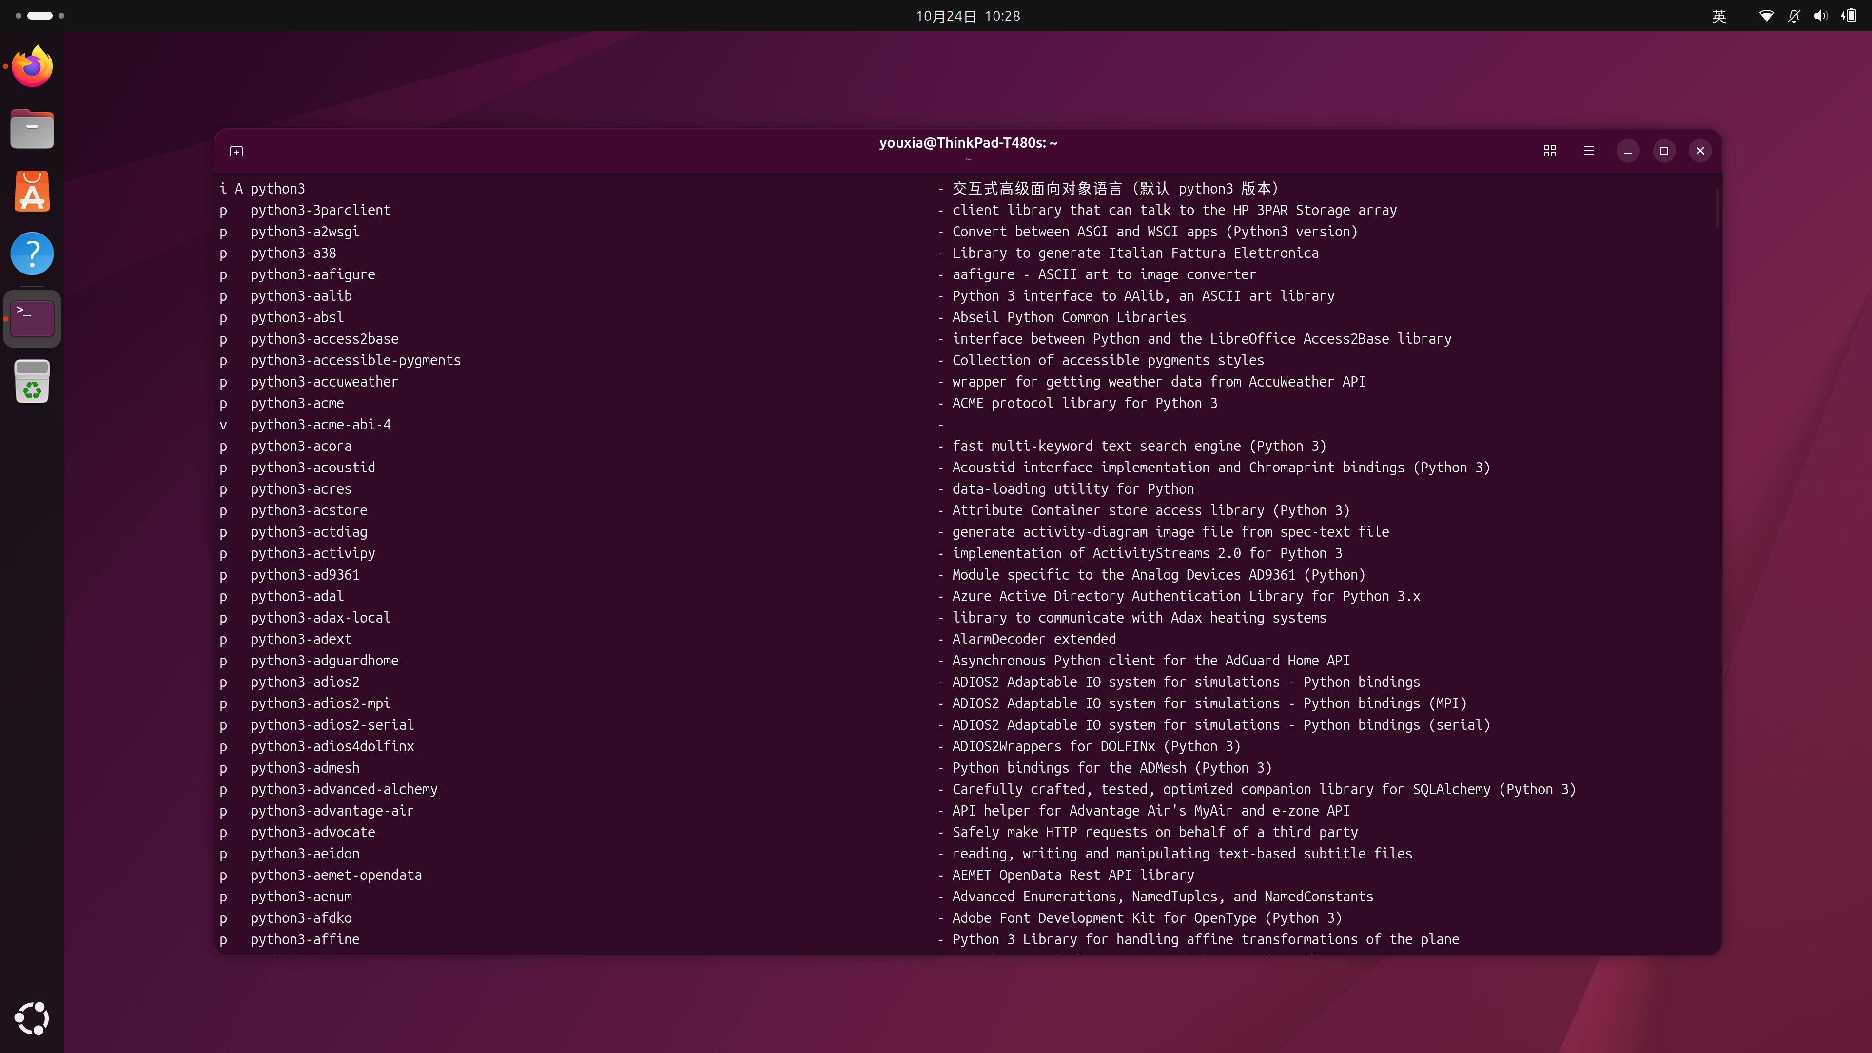Click the terminal title youxia@ThinkPad-T480s
This screenshot has width=1872, height=1053.
pyautogui.click(x=968, y=143)
